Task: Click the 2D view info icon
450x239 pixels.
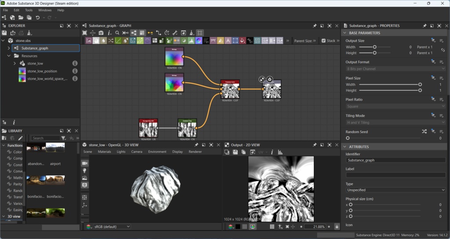Action: [272, 152]
